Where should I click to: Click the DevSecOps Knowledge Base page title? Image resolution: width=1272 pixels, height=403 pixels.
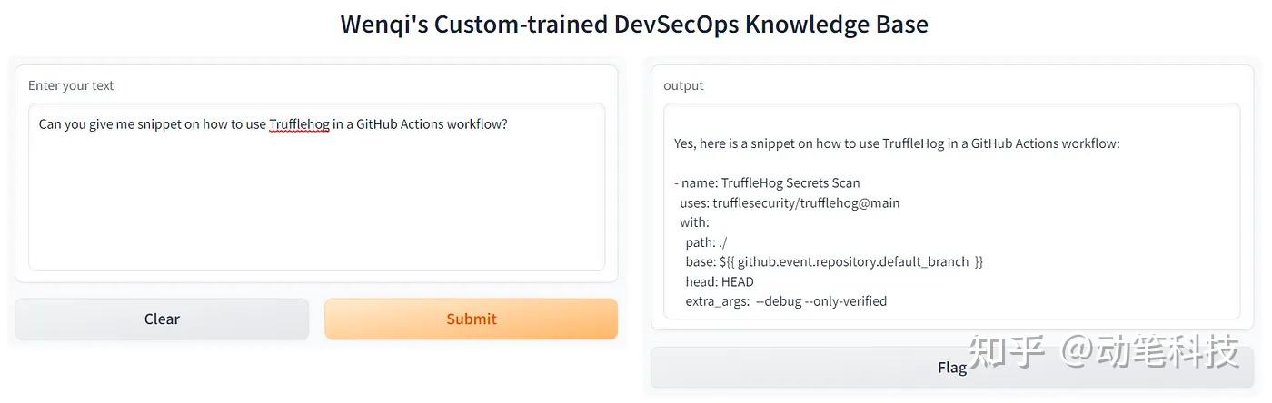click(x=634, y=24)
